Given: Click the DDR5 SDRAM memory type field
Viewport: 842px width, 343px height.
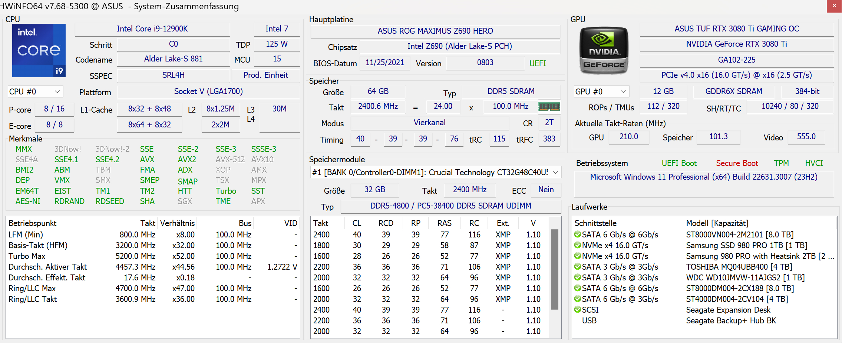Looking at the screenshot, I should (511, 91).
